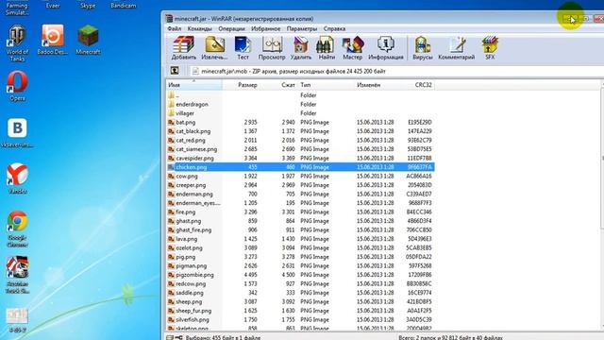Open World of Tanks desktop shortcut

[x=17, y=42]
